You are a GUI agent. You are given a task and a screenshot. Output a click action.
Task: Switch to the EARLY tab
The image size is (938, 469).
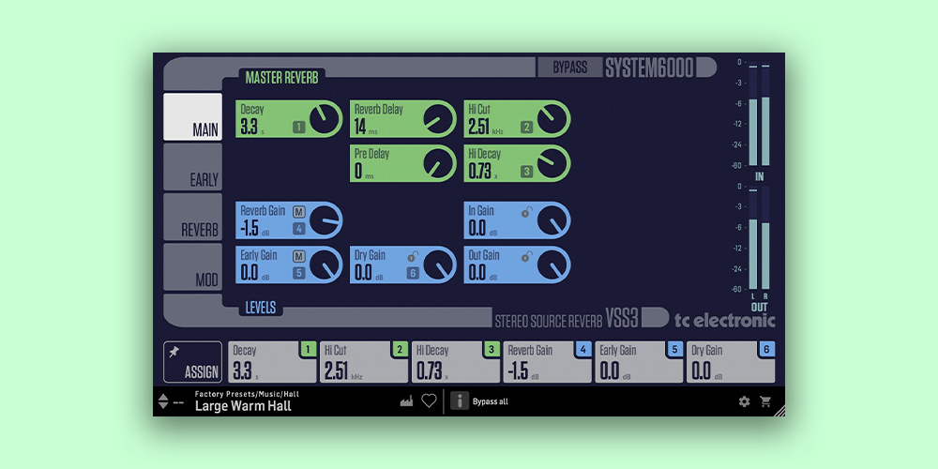click(x=193, y=168)
